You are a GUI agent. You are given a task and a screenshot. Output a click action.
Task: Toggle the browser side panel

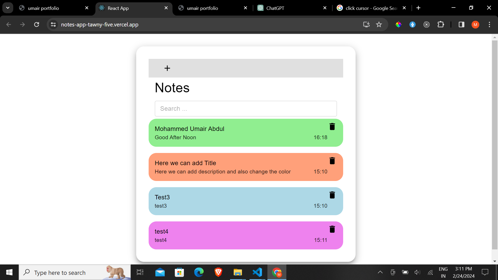click(461, 25)
